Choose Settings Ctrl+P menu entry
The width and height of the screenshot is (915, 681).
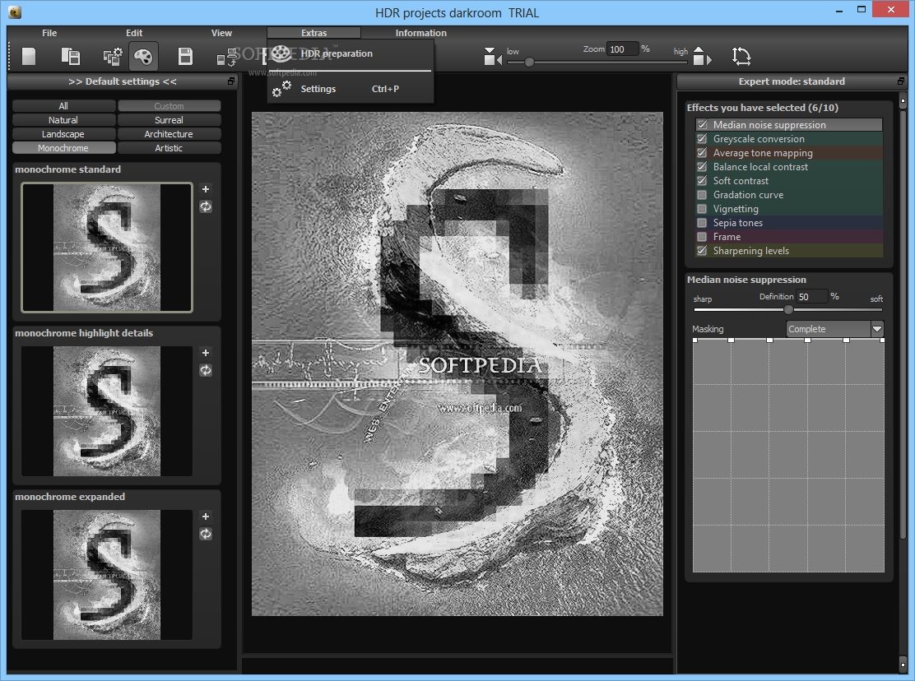(351, 89)
